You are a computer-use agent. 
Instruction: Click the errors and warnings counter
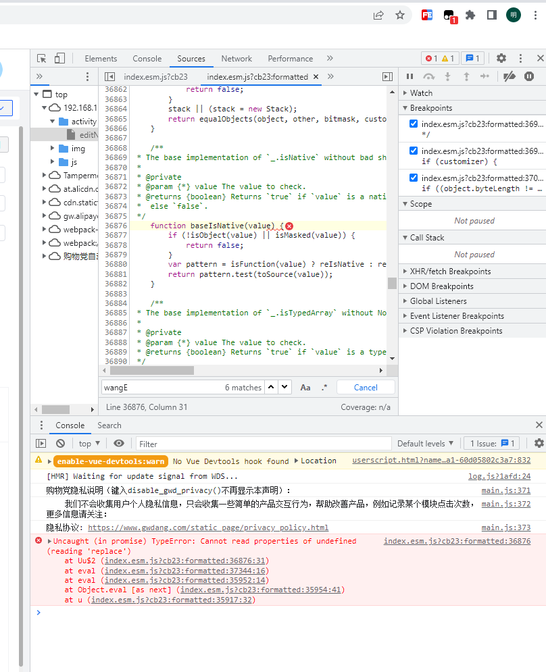point(440,58)
